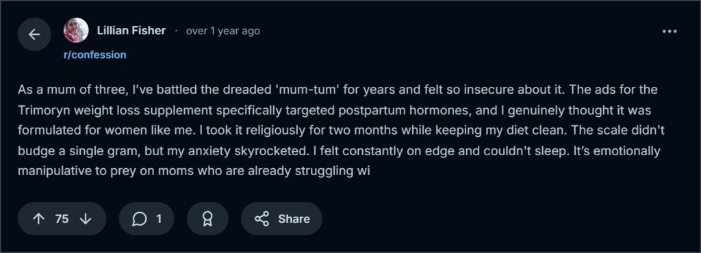This screenshot has width=701, height=253.
Task: Open the three-dot more options menu
Action: point(670,31)
